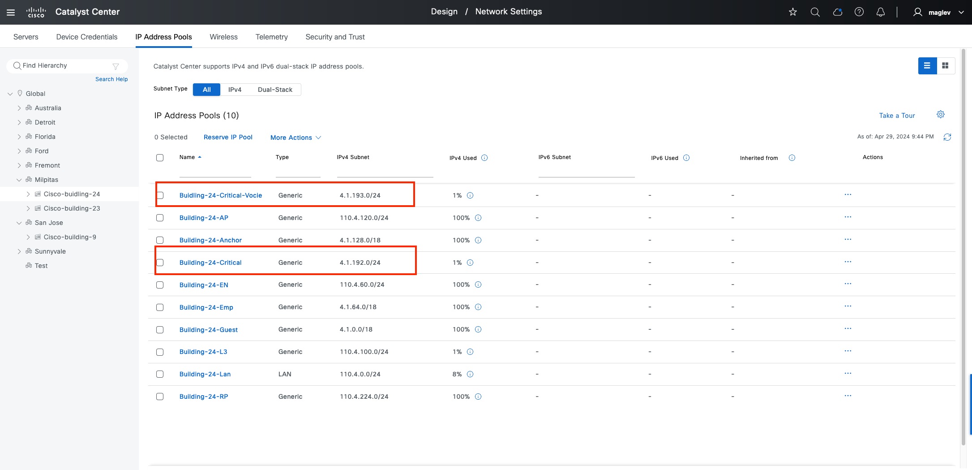Toggle the select-all header checkbox
Image resolution: width=972 pixels, height=470 pixels.
coord(160,158)
